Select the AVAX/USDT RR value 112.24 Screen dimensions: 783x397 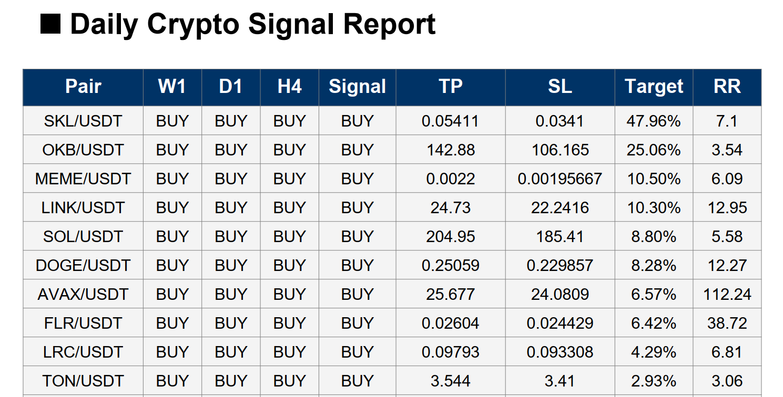pyautogui.click(x=727, y=295)
